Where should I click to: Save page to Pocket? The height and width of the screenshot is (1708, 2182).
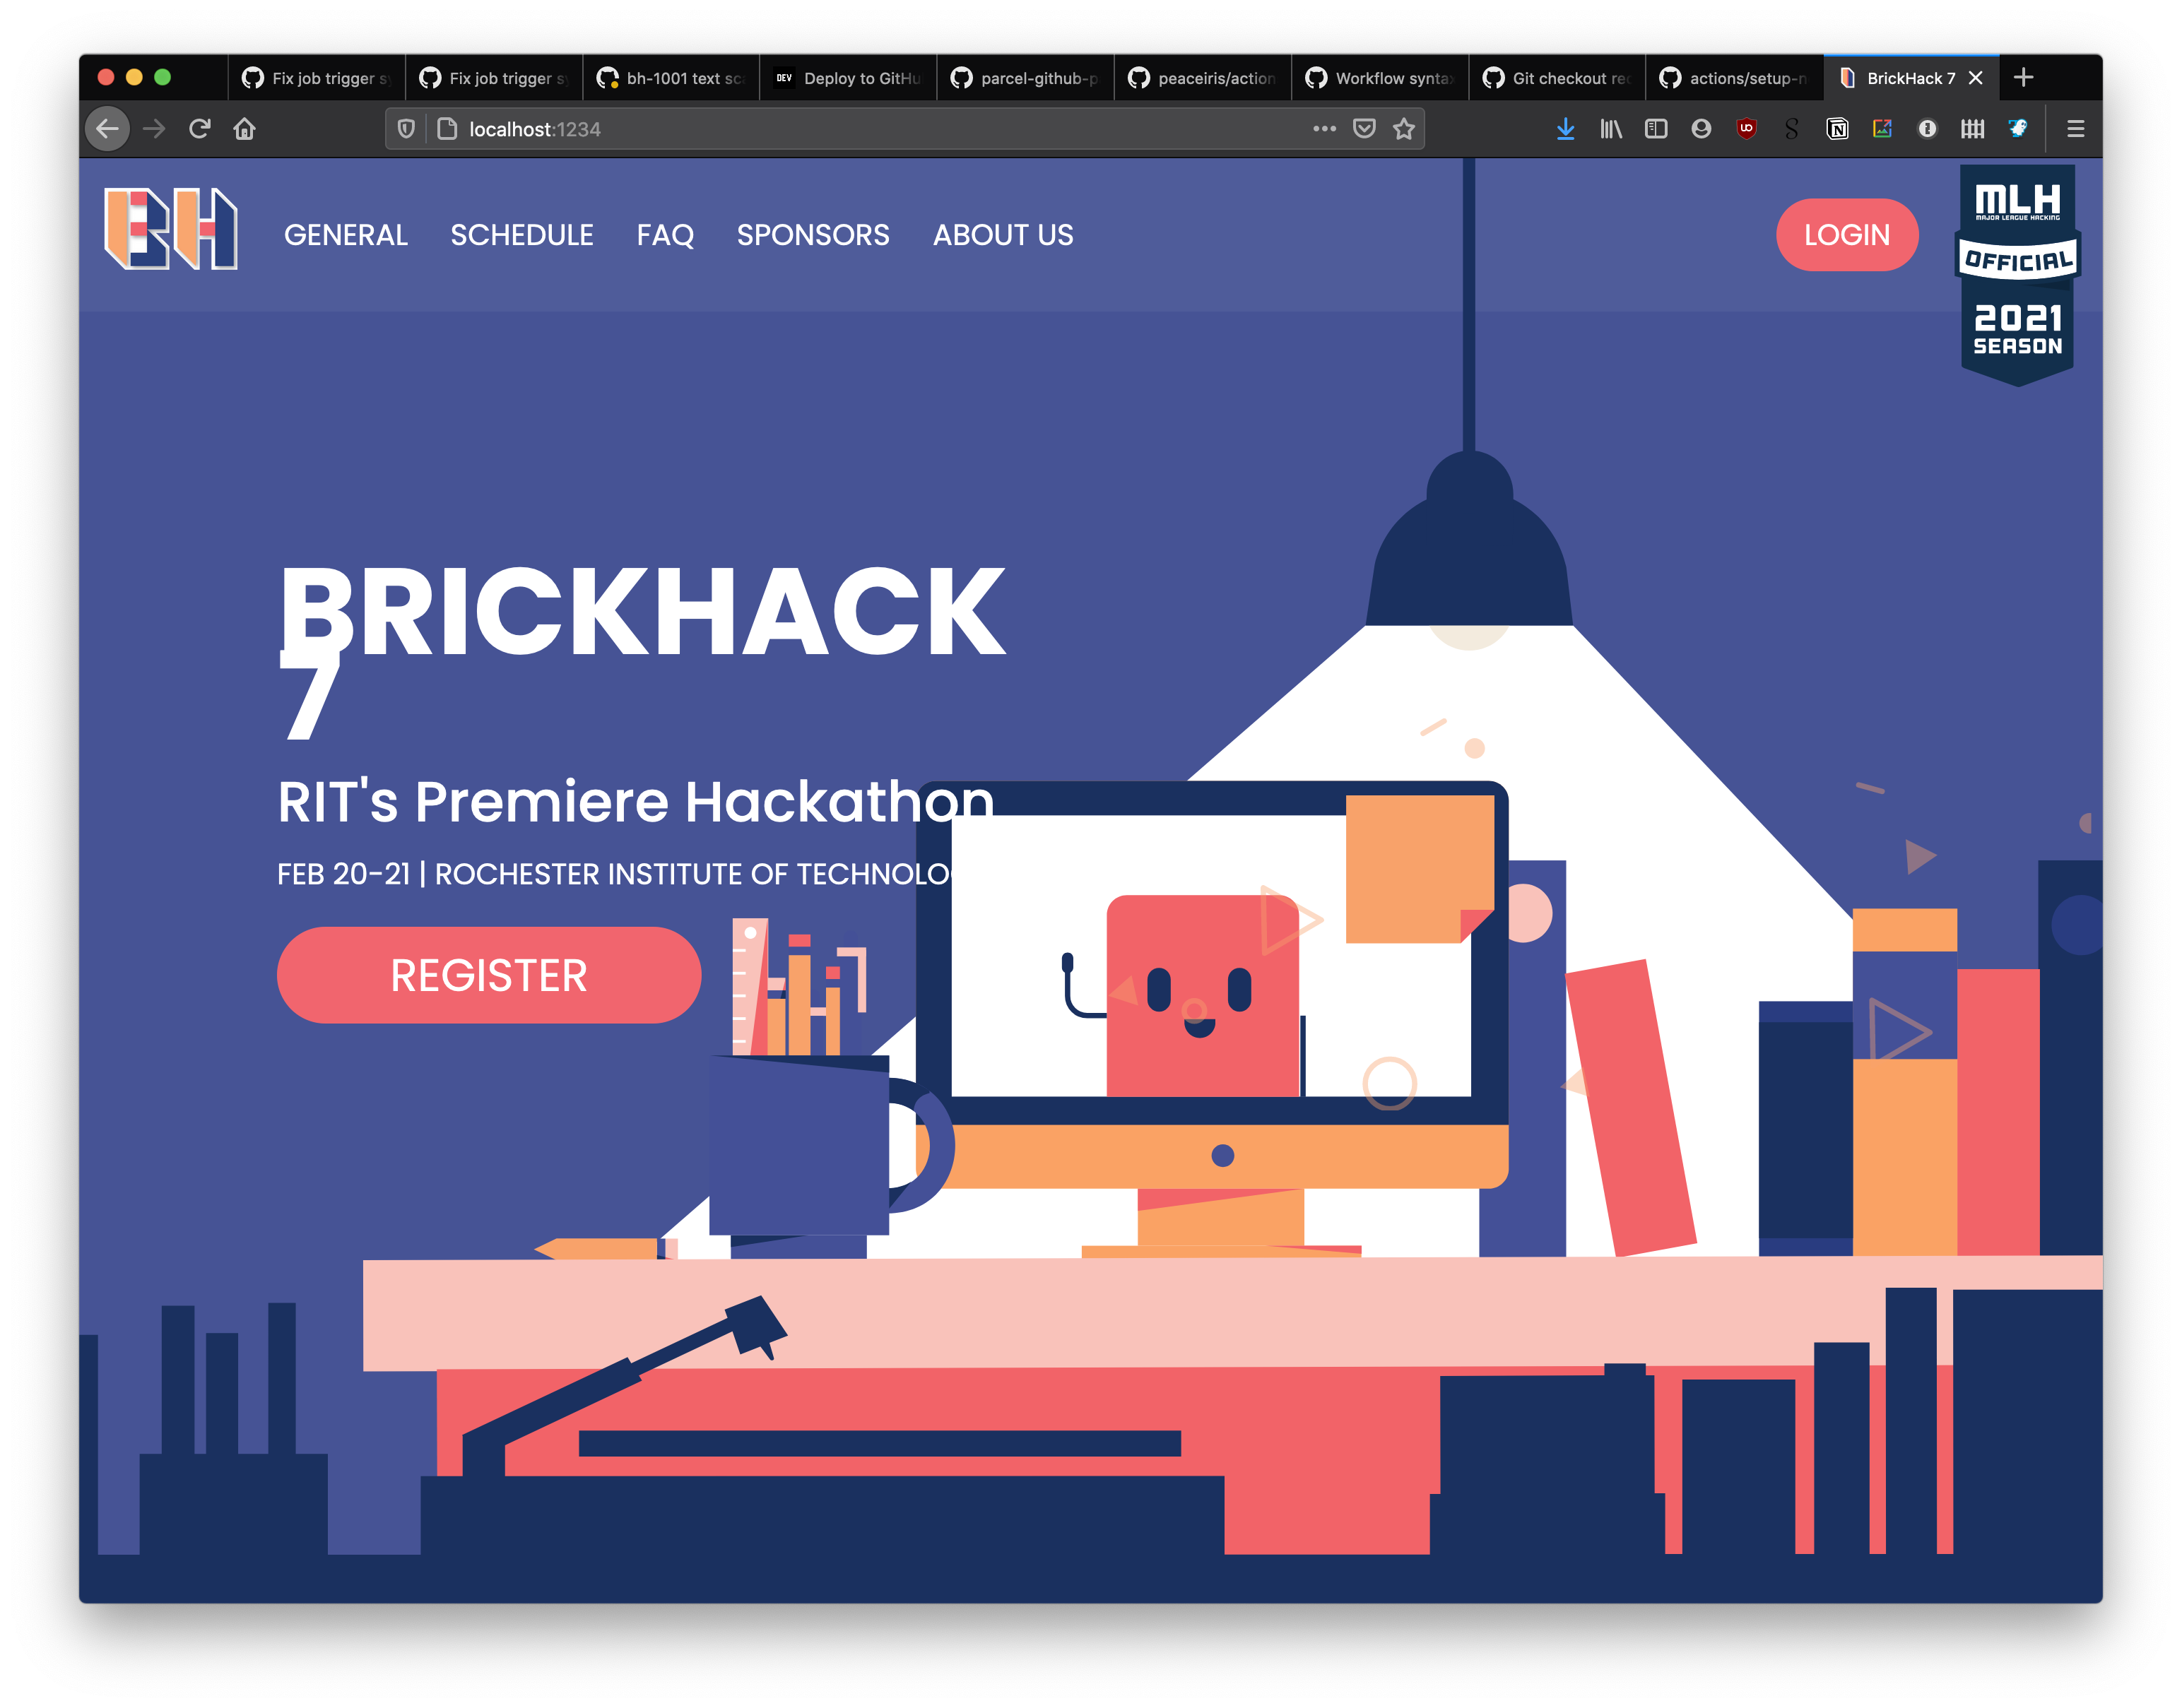1364,129
